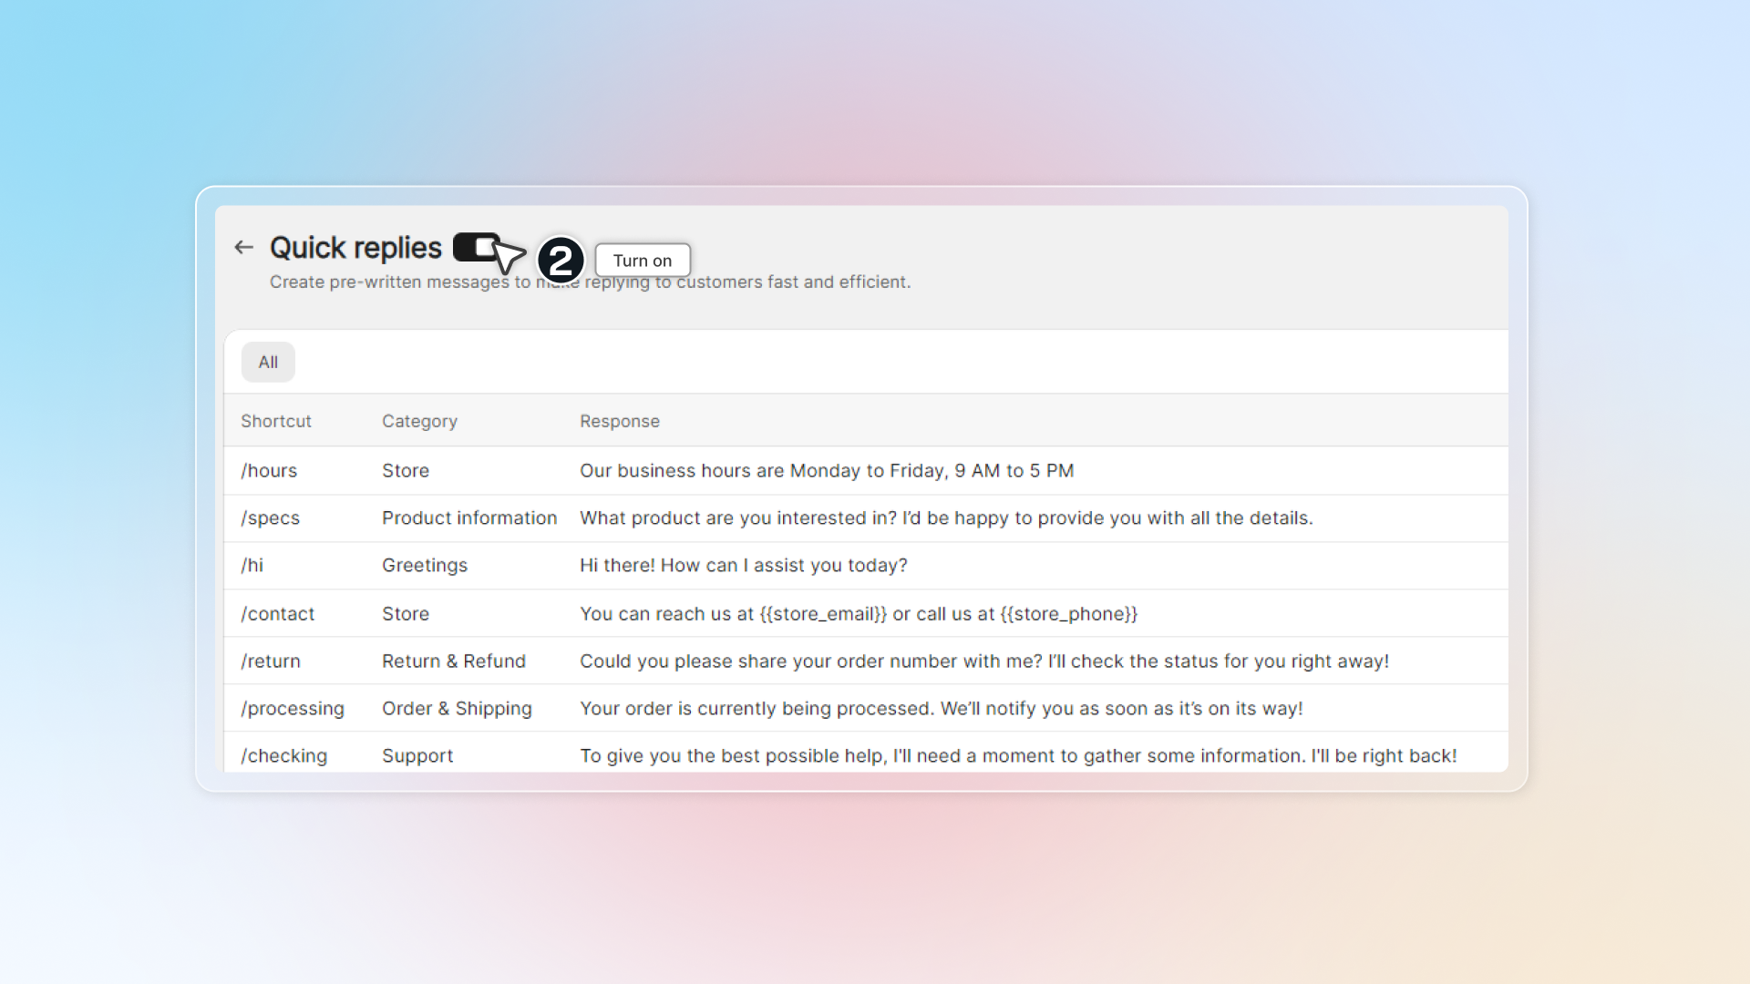
Task: Click the back arrow beside Quick replies
Action: click(x=243, y=247)
